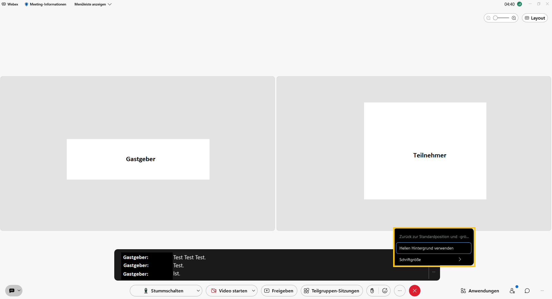Screen dimensions: 552x299
Task: Open the participants panel icon
Action: (x=512, y=291)
